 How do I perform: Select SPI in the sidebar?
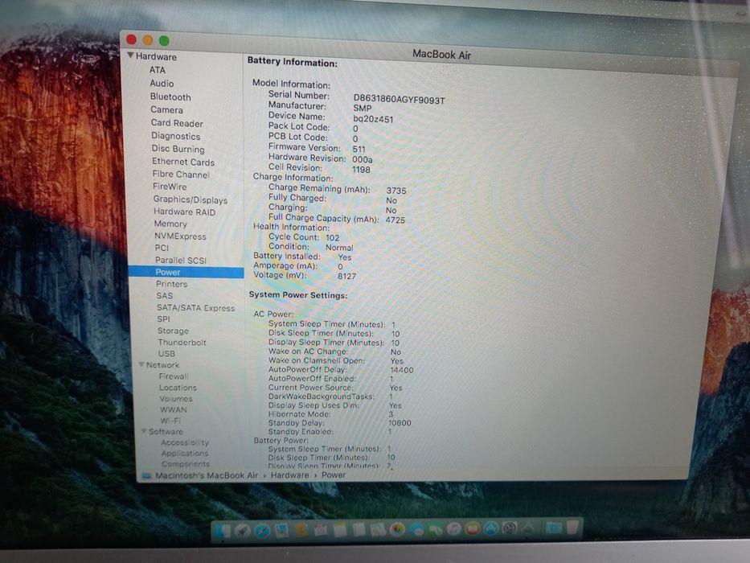[x=163, y=318]
